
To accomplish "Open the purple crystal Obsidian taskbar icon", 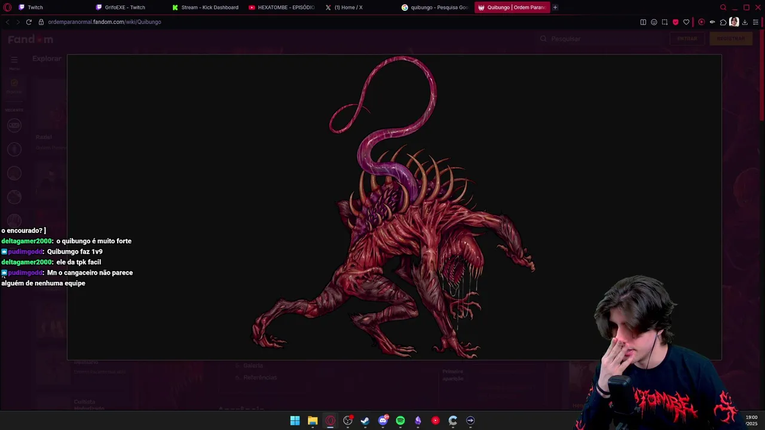I will tap(418, 420).
